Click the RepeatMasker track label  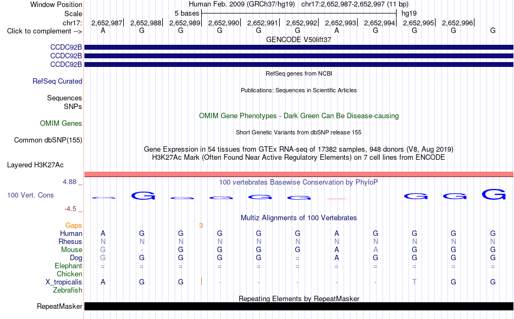coord(60,306)
